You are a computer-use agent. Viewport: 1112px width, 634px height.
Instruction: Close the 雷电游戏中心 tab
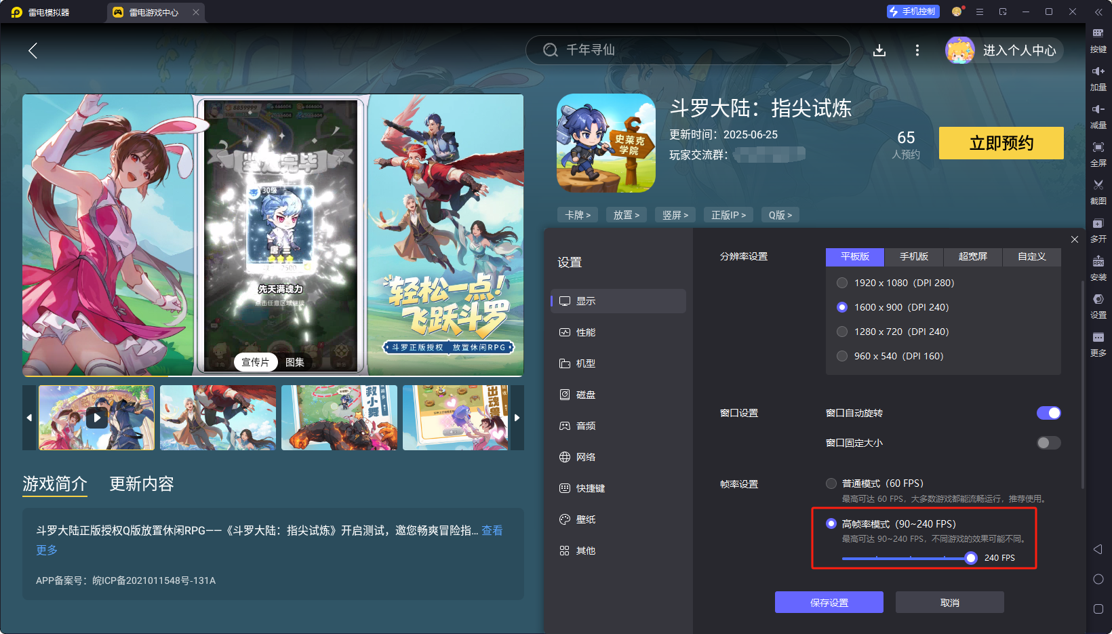pos(195,12)
